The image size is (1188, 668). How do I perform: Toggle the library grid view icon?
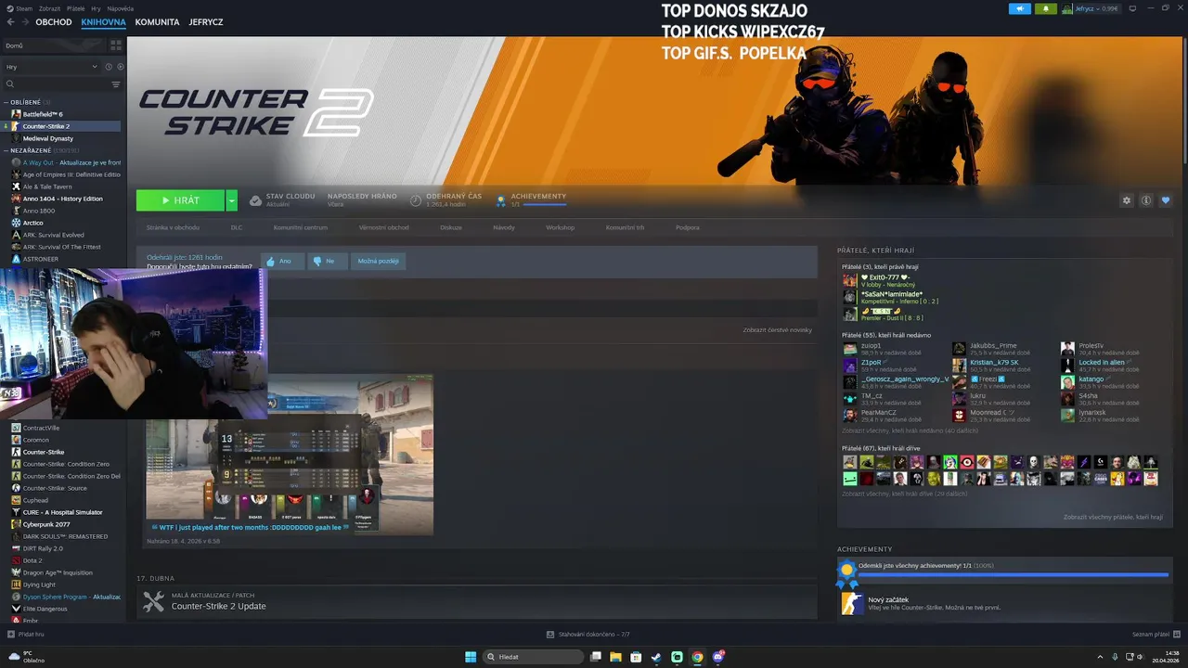tap(116, 45)
